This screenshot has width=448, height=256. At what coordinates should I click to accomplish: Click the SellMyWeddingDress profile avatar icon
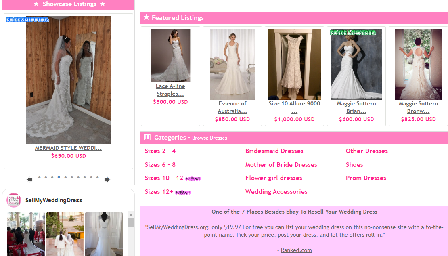click(x=14, y=200)
